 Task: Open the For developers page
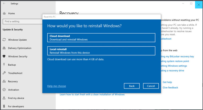click(x=16, y=106)
